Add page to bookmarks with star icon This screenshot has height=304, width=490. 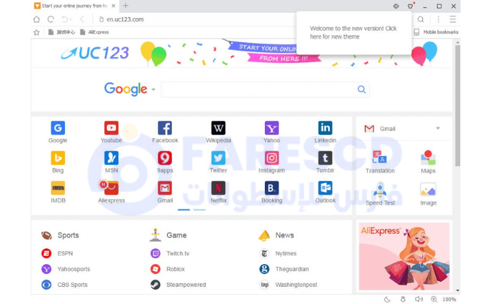37,32
